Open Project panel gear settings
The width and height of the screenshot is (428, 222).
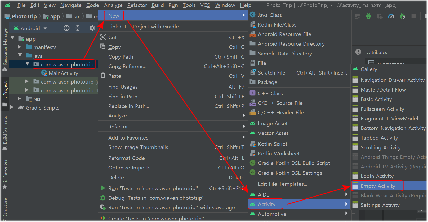(x=92, y=28)
